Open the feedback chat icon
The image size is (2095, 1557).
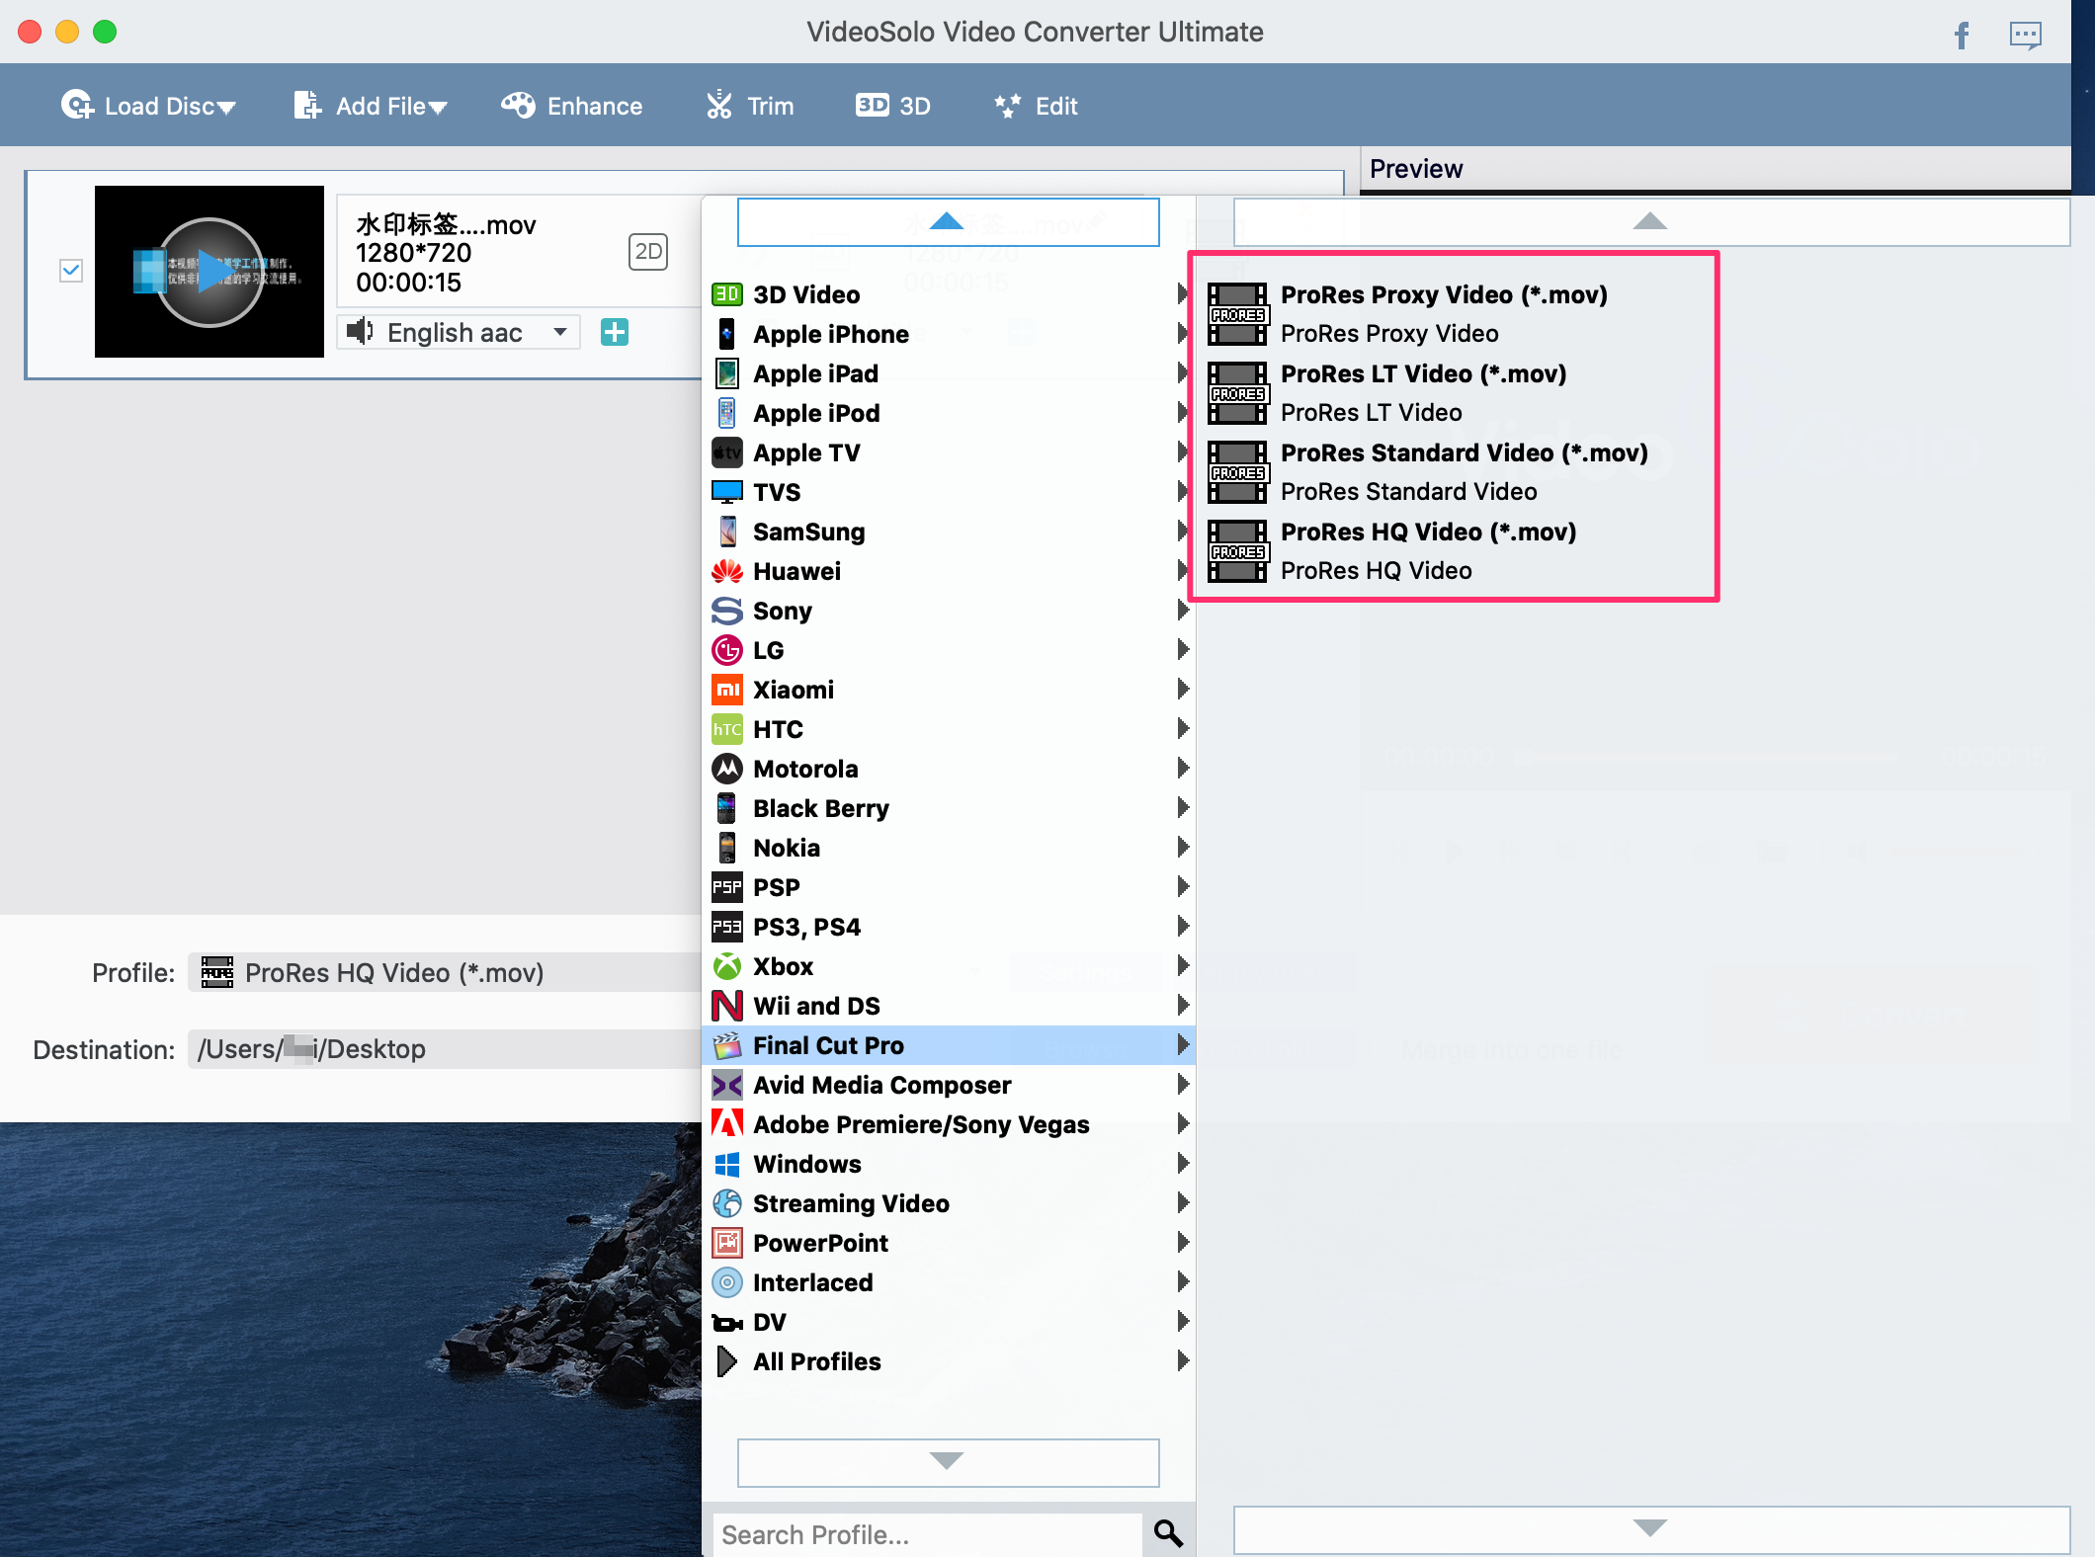coord(2025,36)
